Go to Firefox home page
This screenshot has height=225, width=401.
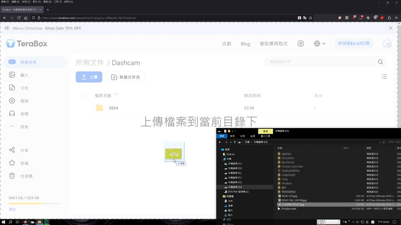tap(26, 18)
